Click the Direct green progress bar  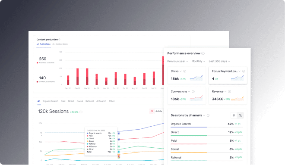pyautogui.click(x=189, y=135)
